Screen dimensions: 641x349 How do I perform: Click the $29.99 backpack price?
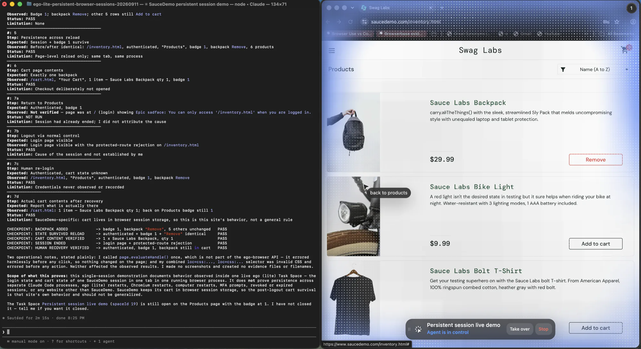[442, 159]
